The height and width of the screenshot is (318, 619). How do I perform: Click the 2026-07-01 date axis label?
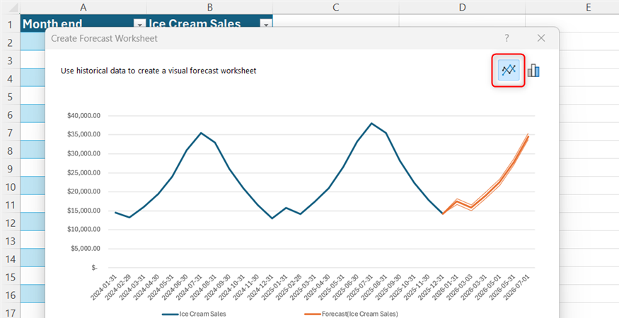[517, 287]
